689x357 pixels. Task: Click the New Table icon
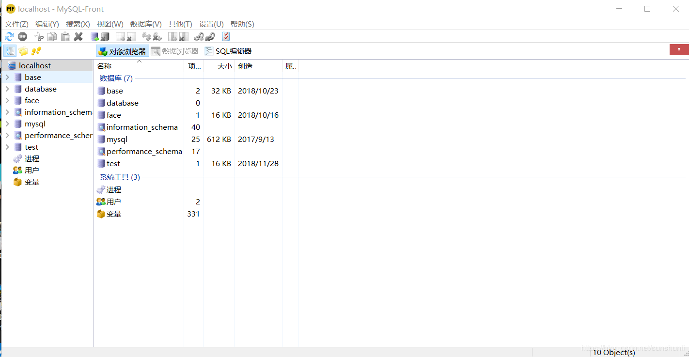[x=121, y=36]
